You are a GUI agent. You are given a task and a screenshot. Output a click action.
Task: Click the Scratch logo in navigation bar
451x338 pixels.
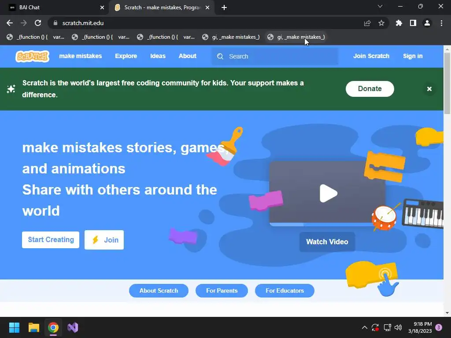point(32,56)
